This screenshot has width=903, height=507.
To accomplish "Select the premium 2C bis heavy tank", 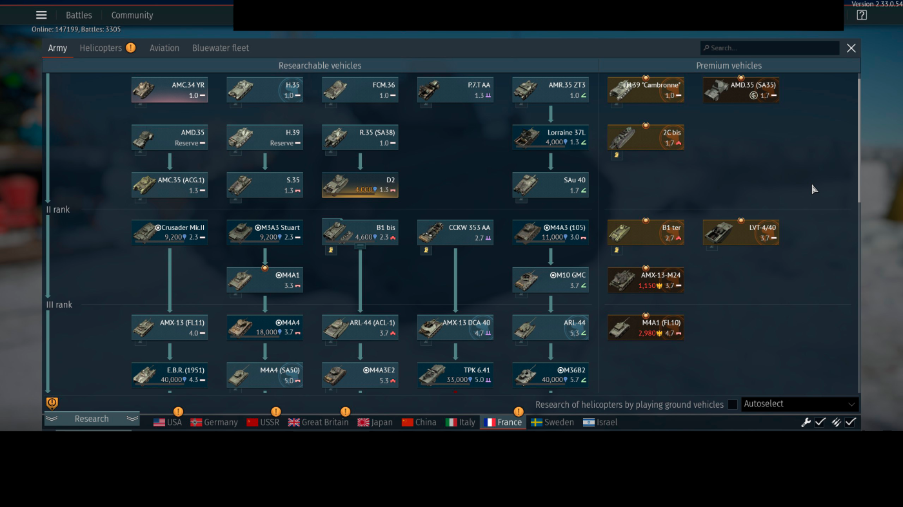I will click(x=646, y=138).
